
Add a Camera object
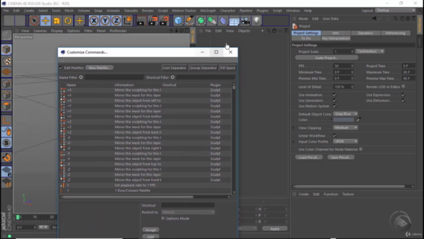point(245,21)
